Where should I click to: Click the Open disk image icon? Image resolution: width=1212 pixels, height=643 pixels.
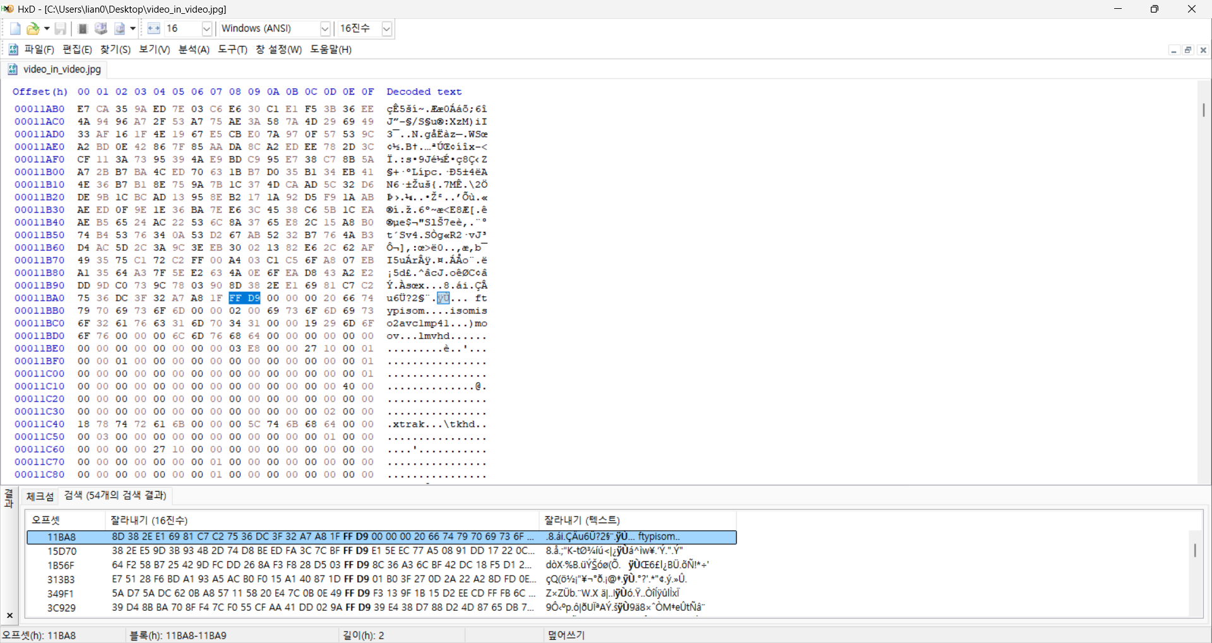click(119, 29)
